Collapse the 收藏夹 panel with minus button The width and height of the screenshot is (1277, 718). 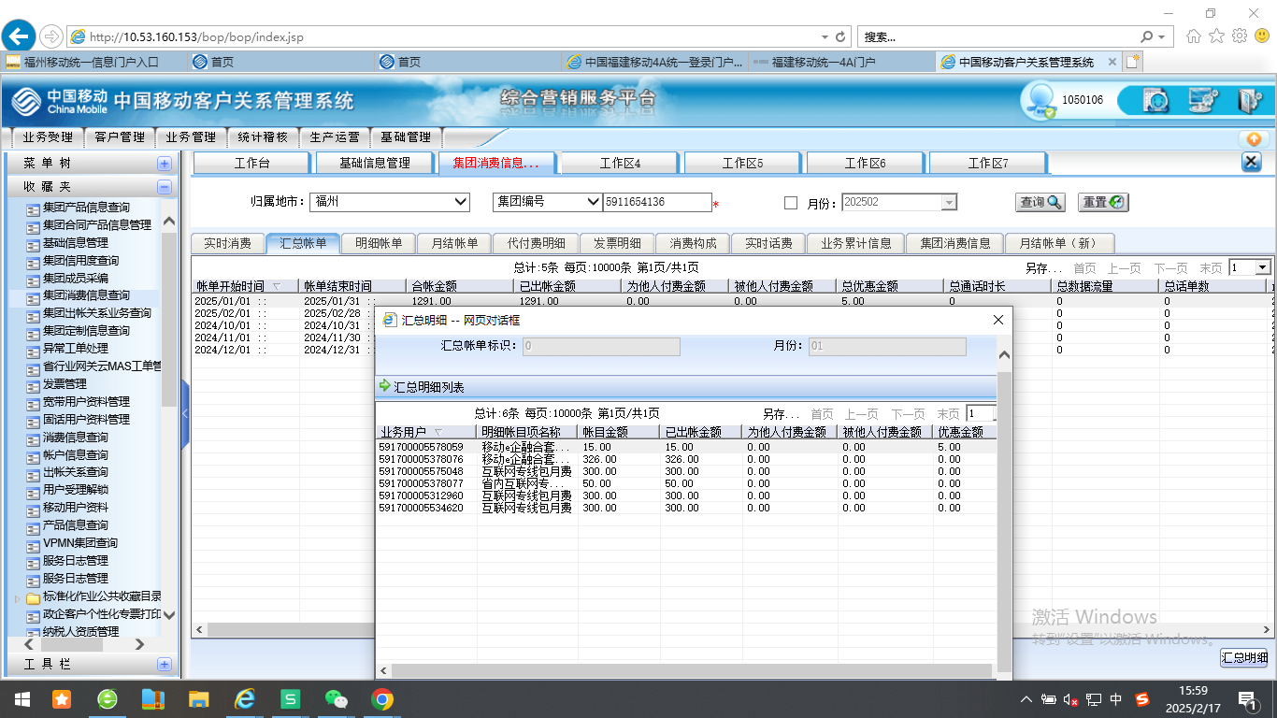(x=165, y=187)
